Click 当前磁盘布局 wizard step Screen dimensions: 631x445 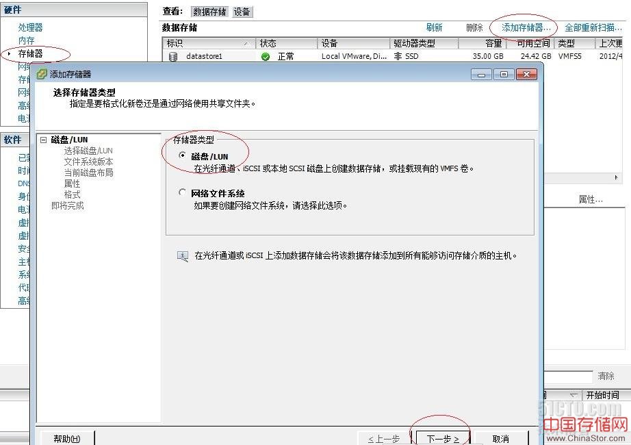88,173
